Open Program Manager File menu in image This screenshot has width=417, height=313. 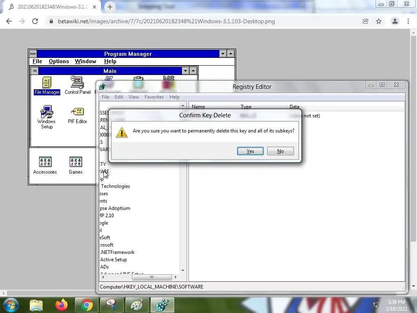coord(37,62)
